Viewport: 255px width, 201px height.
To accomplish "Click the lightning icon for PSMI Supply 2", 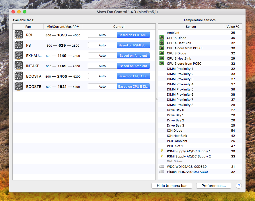I will 161,156.
